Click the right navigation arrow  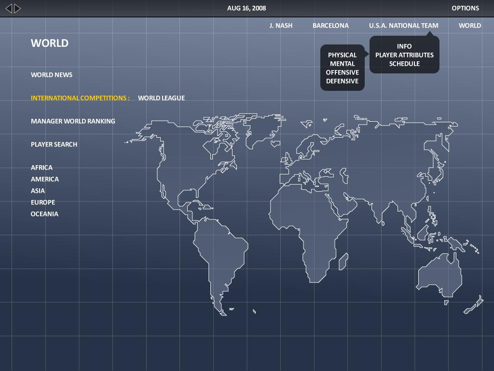pos(16,8)
